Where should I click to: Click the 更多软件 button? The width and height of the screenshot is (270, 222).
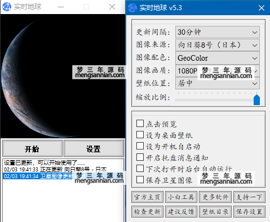(215, 197)
